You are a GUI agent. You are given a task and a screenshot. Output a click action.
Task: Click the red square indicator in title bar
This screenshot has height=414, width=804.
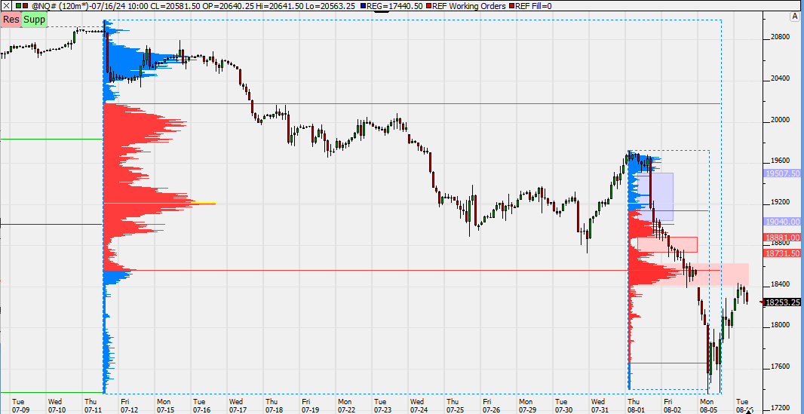26,6
